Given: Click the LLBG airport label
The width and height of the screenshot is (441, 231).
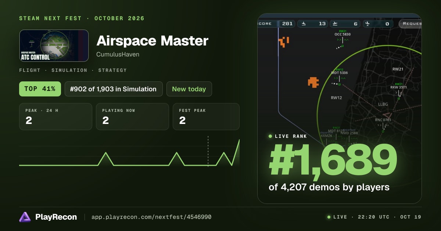Looking at the screenshot, I should pyautogui.click(x=383, y=104).
